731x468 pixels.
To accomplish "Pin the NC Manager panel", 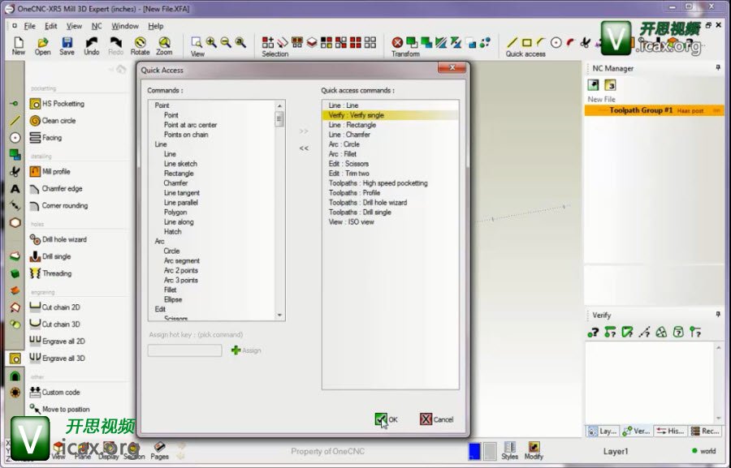I will tap(717, 69).
